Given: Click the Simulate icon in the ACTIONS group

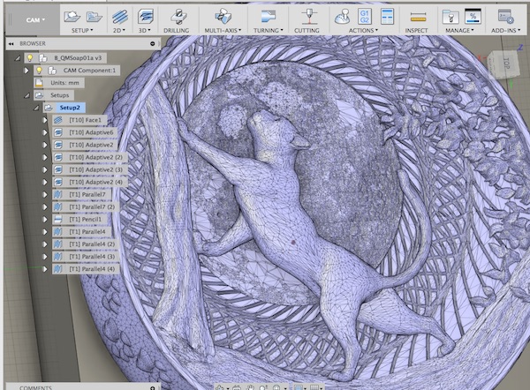Looking at the screenshot, I should click(342, 16).
